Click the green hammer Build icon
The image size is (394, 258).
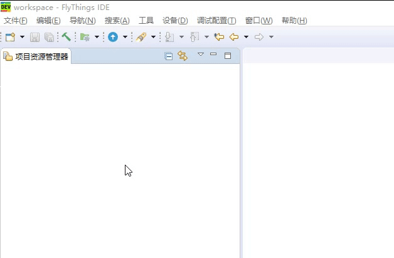pyautogui.click(x=66, y=37)
